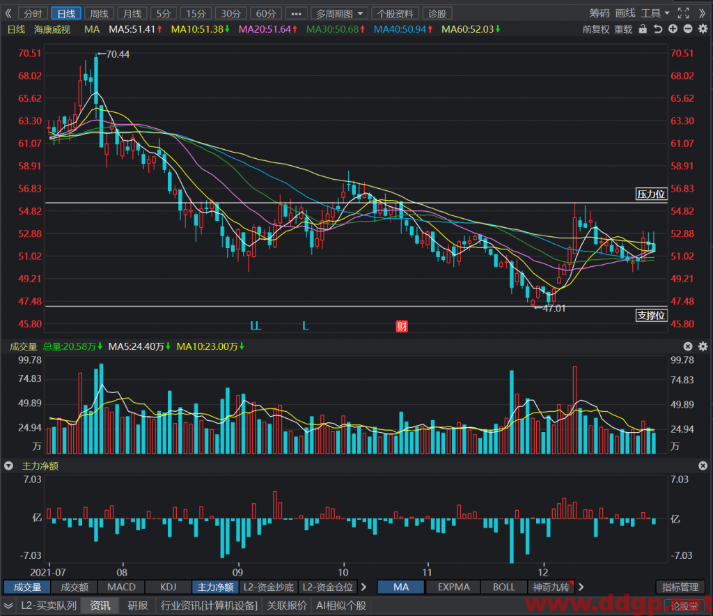Viewport: 713px width, 616px height.
Task: Collapse left panel with double-chevron icon
Action: point(8,14)
